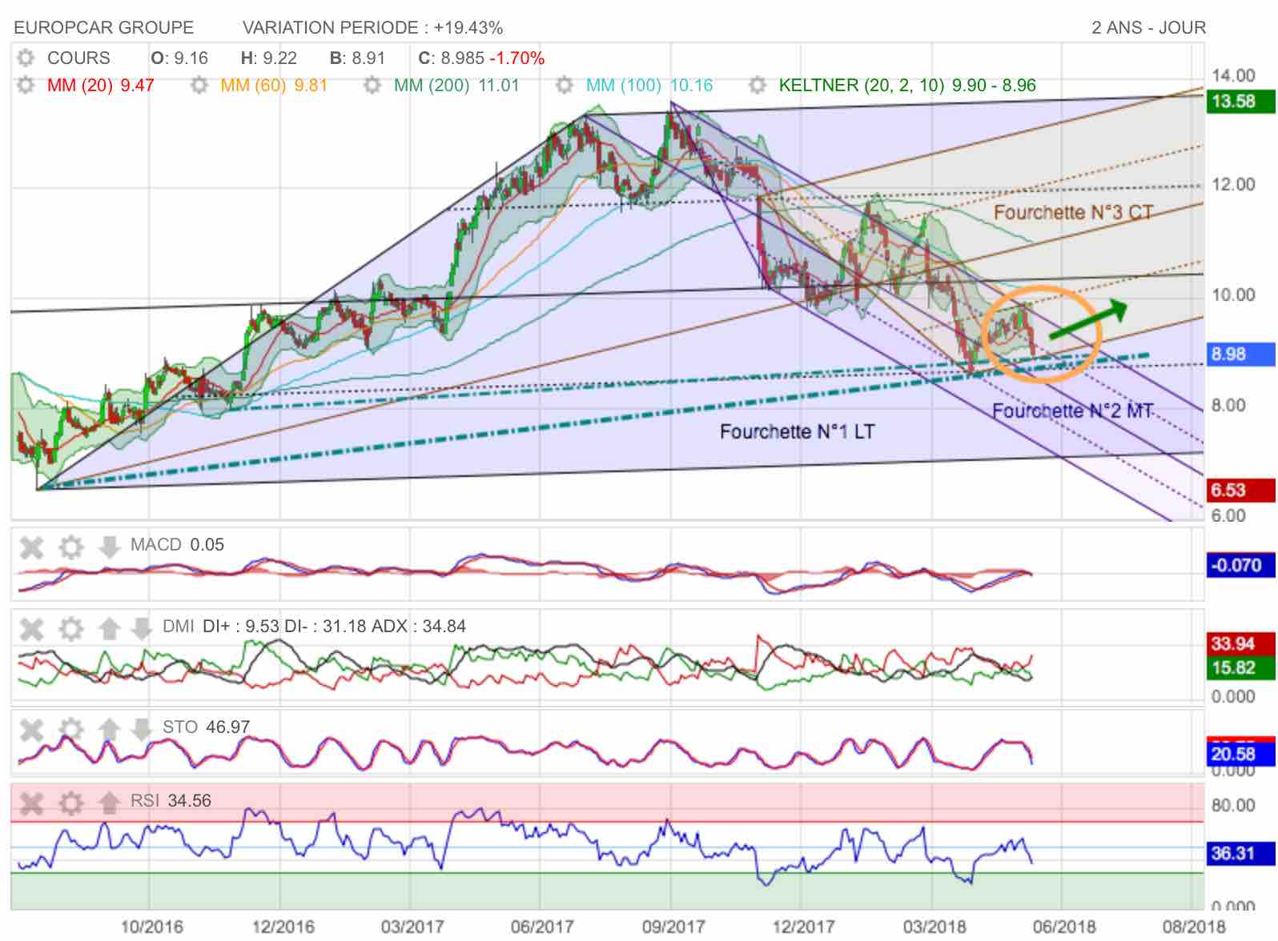The height and width of the screenshot is (941, 1278).
Task: Select the KELTNER (20, 2, 10) legend
Action: [x=908, y=85]
